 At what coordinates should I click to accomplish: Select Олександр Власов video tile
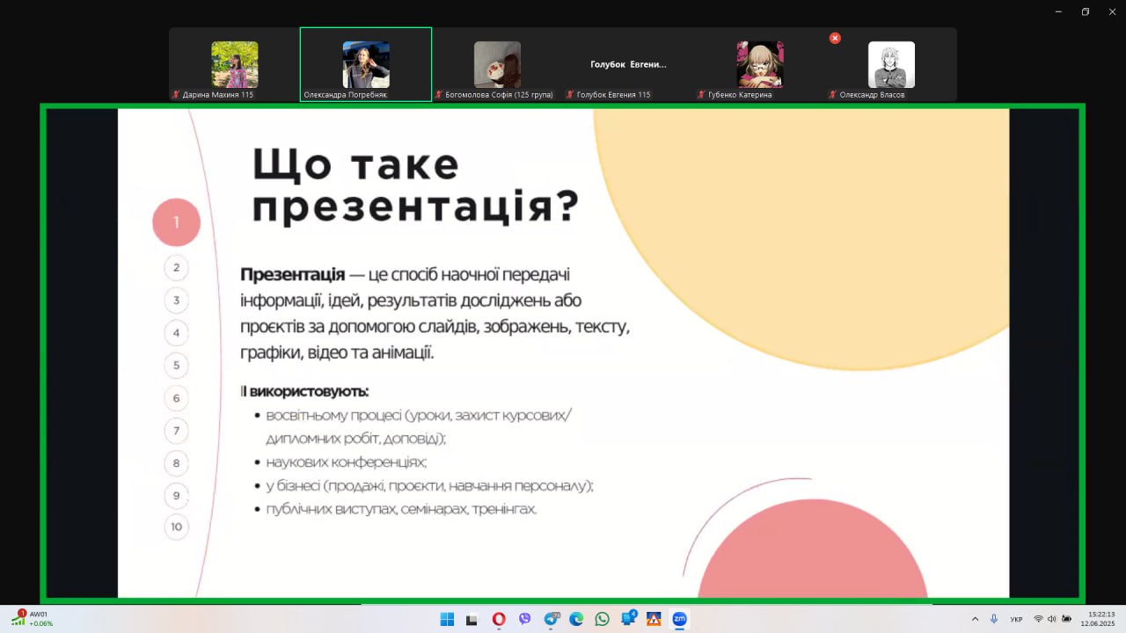coord(891,64)
